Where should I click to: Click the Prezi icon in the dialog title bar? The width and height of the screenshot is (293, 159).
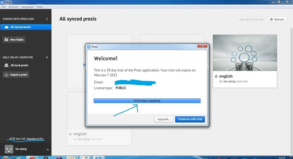point(89,47)
